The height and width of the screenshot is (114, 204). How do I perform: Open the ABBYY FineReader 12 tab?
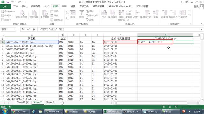(120, 6)
